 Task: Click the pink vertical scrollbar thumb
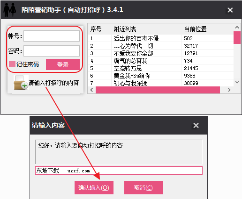point(237,37)
